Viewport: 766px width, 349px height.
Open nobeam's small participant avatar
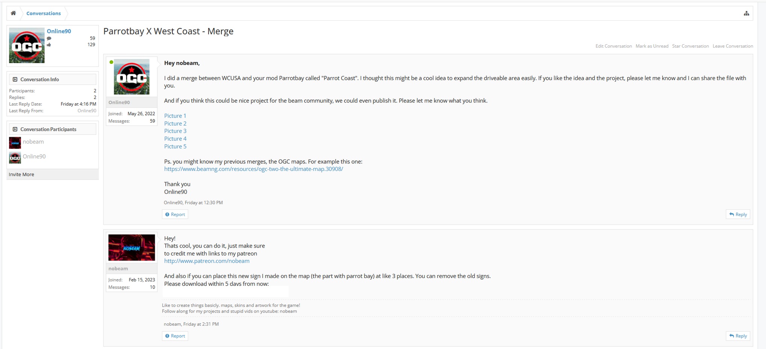point(15,143)
